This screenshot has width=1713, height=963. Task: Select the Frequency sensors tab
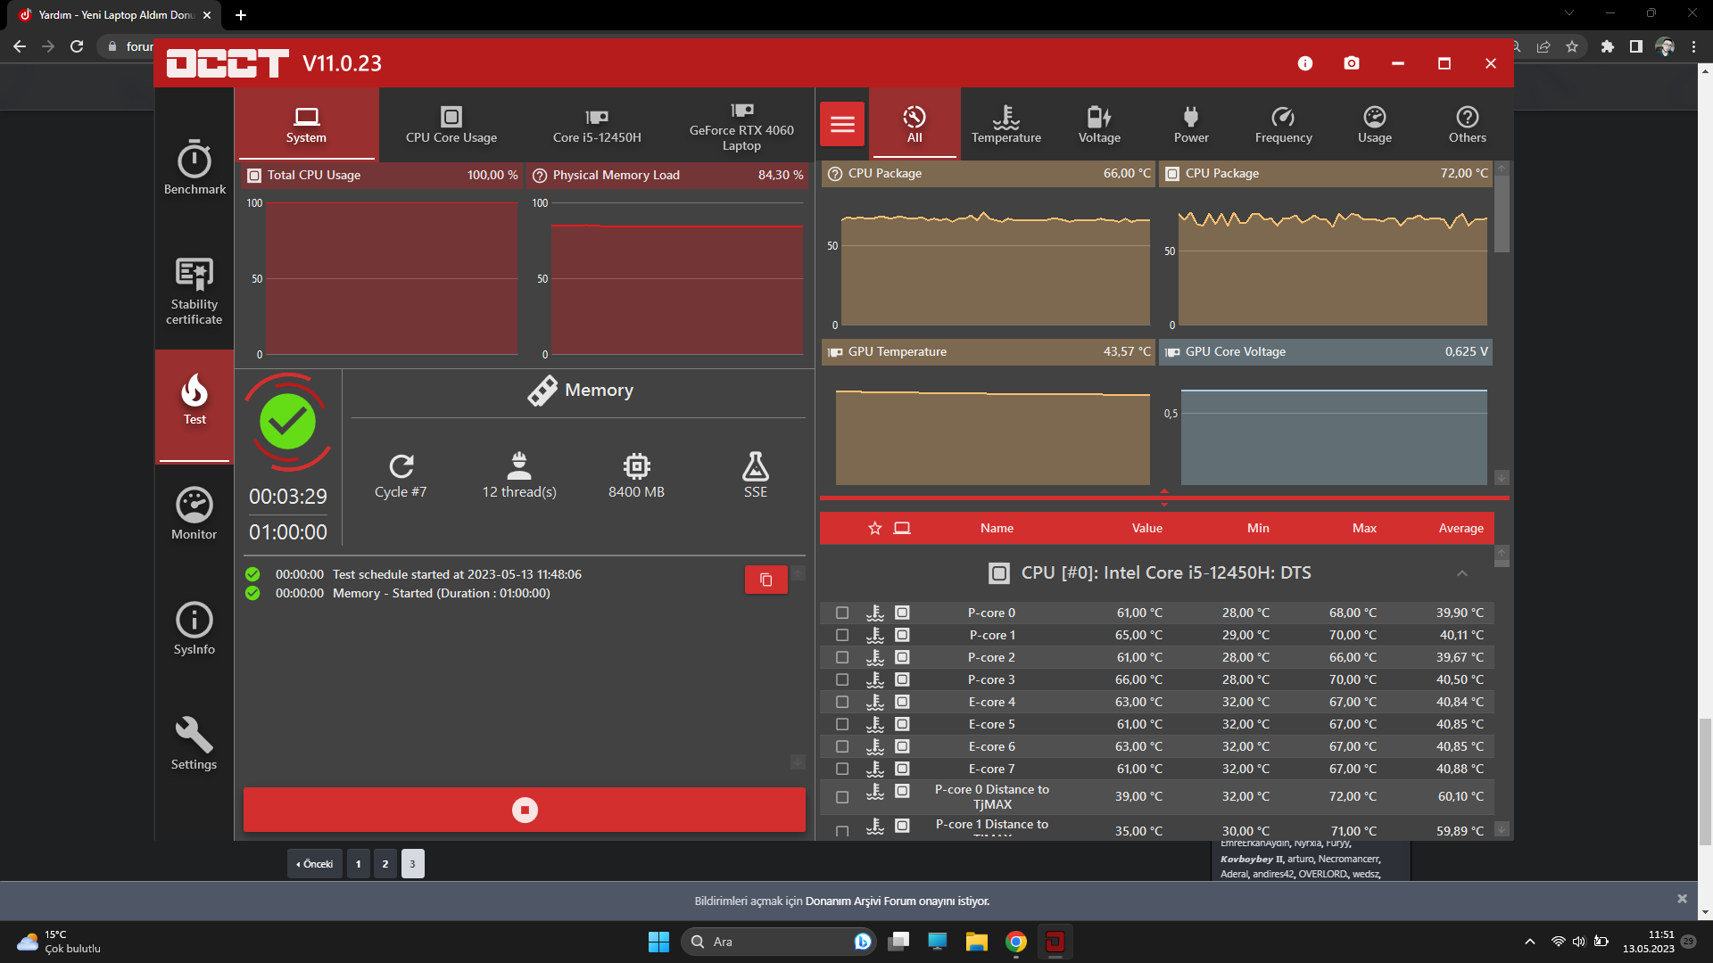click(1283, 124)
